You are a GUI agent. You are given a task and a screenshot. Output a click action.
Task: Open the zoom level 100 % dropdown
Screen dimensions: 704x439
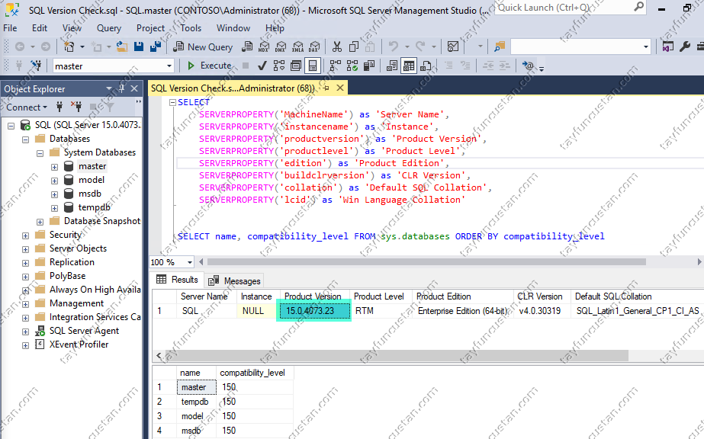point(190,262)
